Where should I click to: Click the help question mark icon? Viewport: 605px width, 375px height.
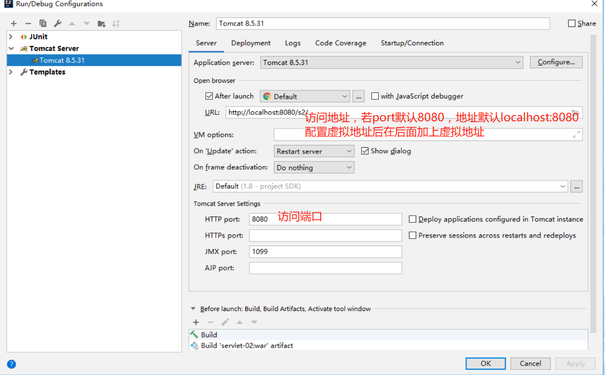(11, 364)
